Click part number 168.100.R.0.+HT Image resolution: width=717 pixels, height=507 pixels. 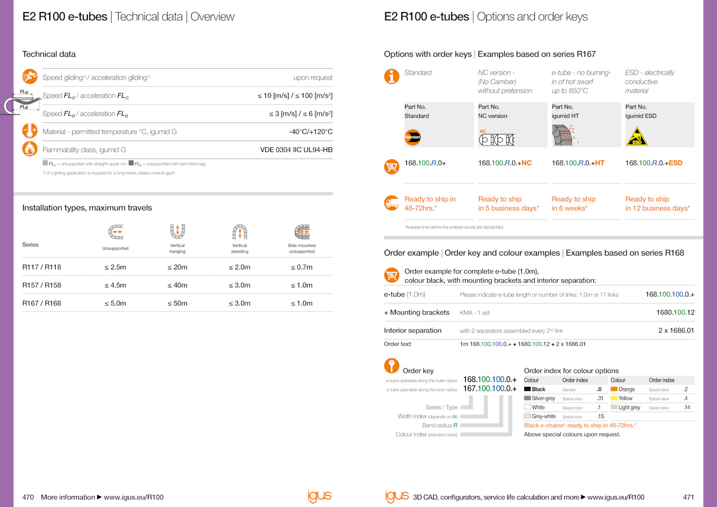pos(578,163)
